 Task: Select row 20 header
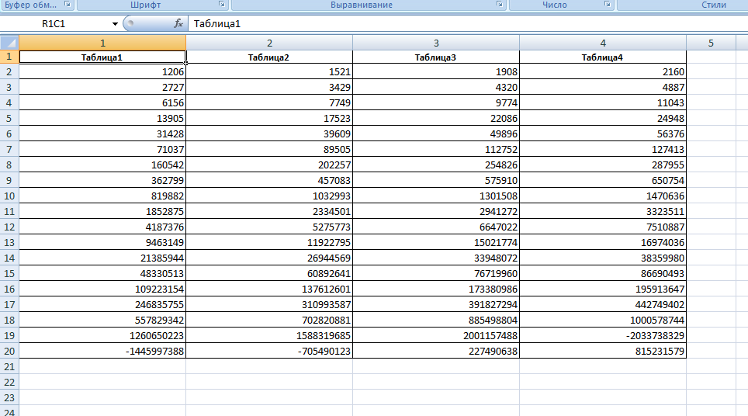point(9,351)
